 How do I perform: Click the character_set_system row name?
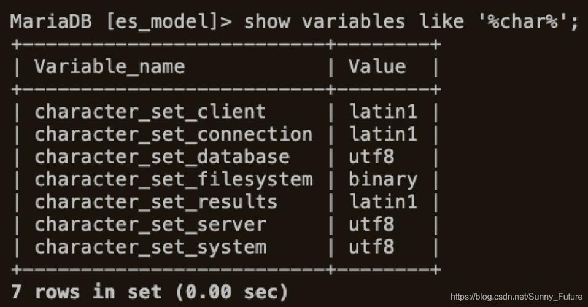point(150,247)
